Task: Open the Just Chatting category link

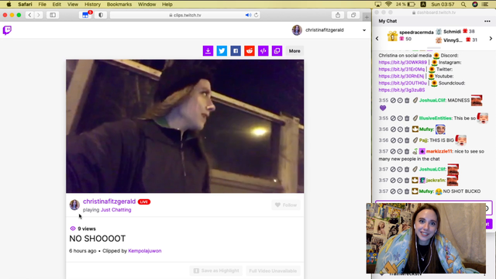Action: pos(115,210)
